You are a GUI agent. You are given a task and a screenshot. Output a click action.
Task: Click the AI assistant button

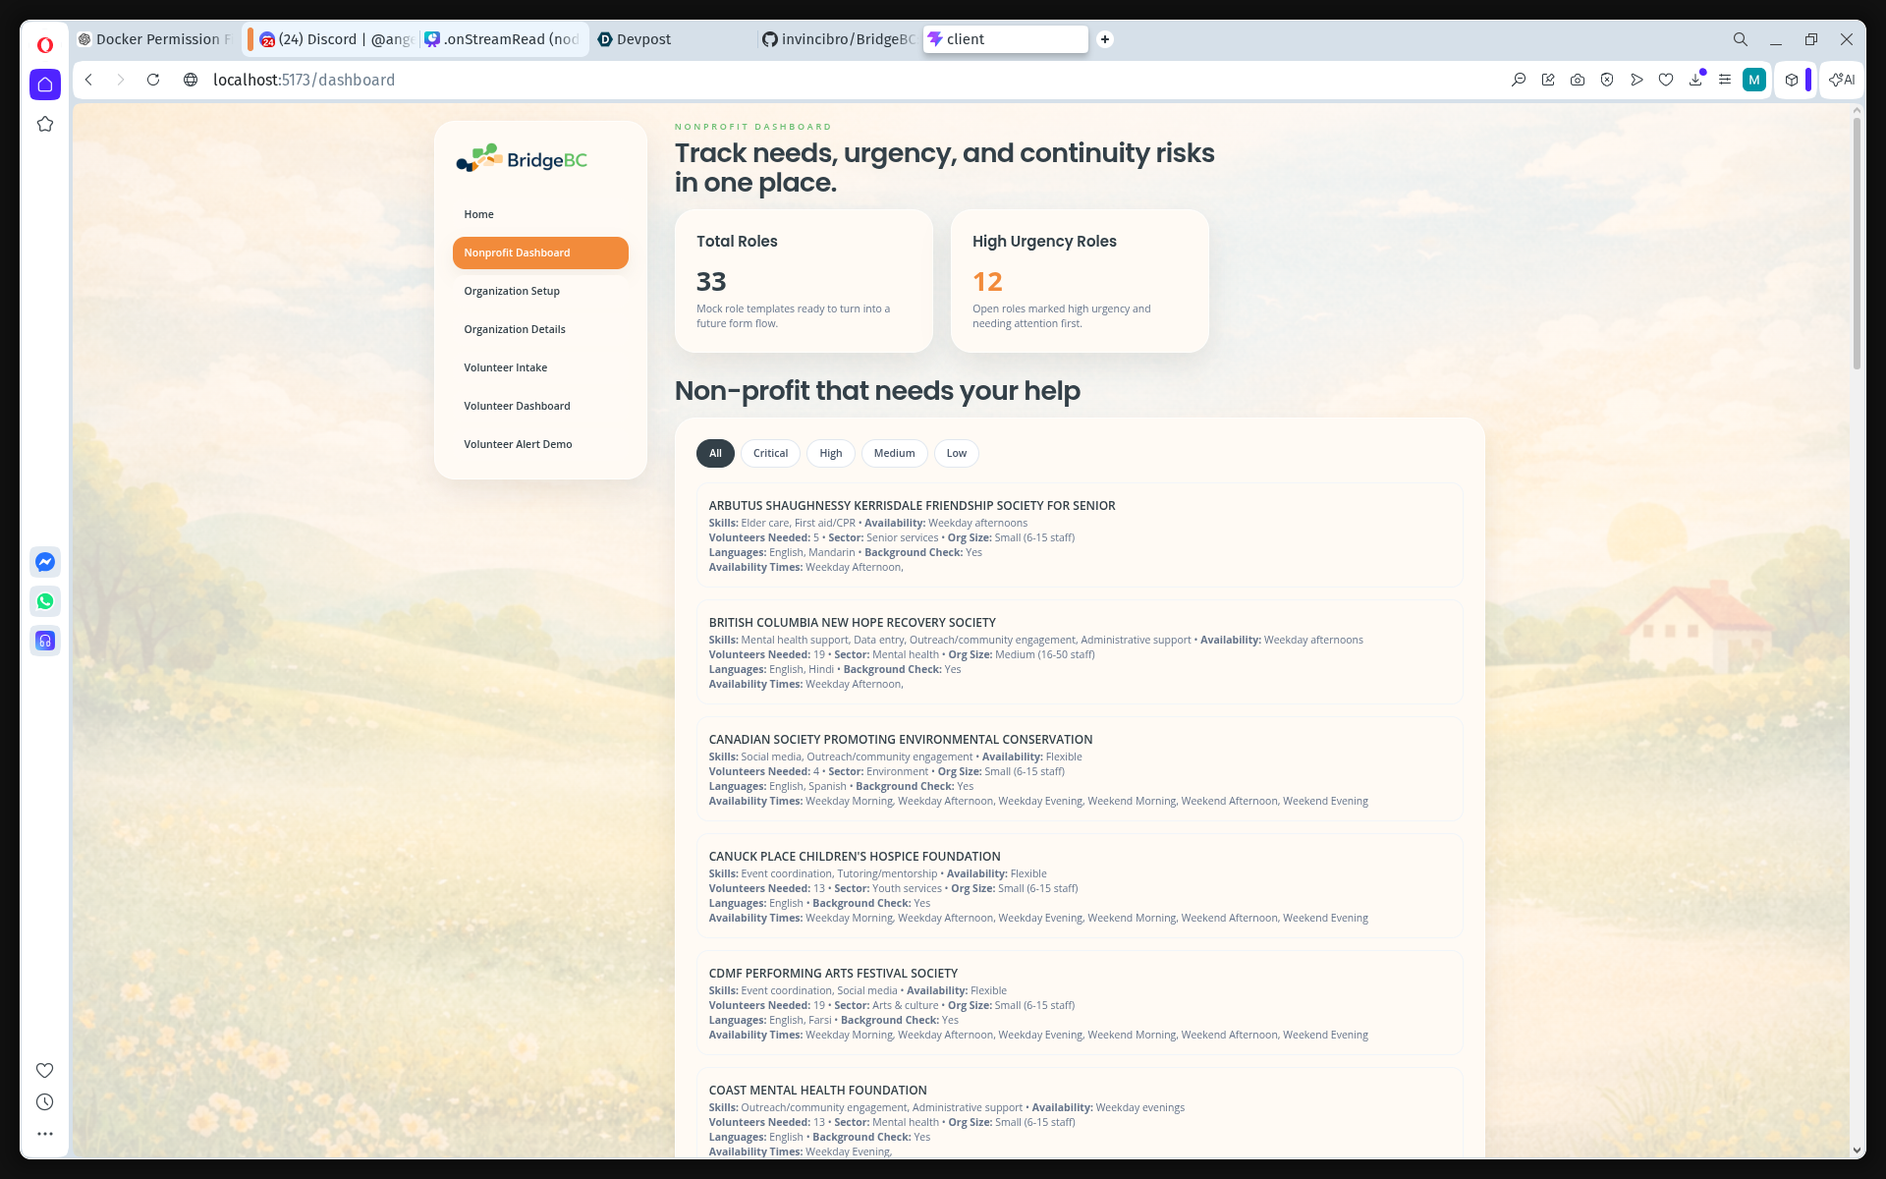click(1842, 80)
